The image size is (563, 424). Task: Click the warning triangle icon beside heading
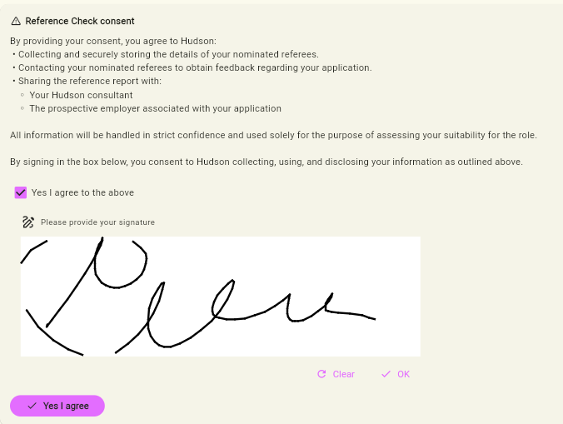coord(16,21)
